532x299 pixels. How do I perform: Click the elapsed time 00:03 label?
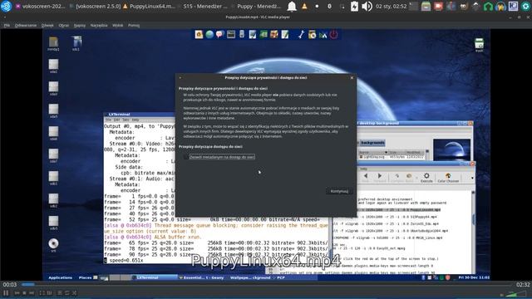pos(10,284)
